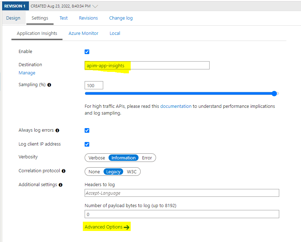Image resolution: width=301 pixels, height=242 pixels.
Task: Switch to the Test tab
Action: tap(64, 18)
